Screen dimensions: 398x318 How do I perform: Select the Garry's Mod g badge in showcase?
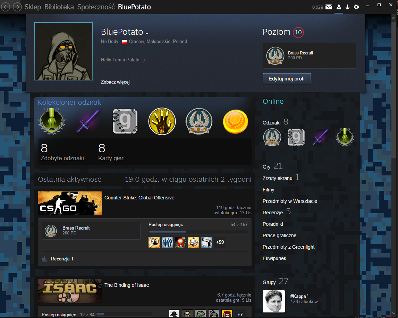[125, 121]
